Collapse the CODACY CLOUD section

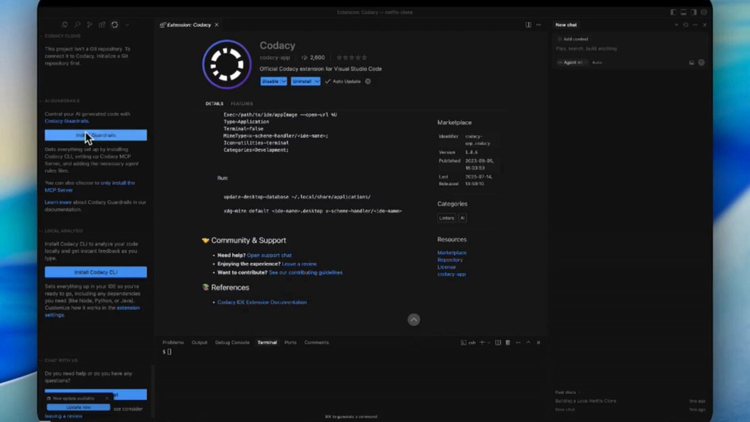point(62,36)
